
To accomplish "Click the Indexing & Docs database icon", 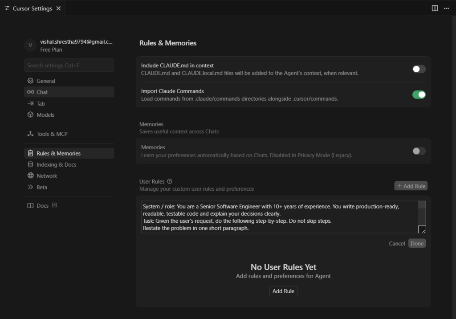I will tap(30, 165).
